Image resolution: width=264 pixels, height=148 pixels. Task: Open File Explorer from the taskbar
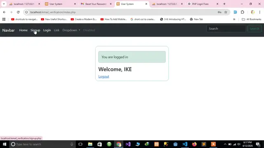90,144
